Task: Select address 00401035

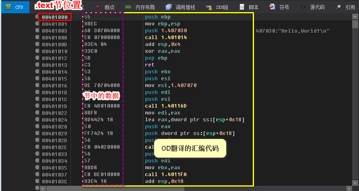Action: click(x=54, y=168)
